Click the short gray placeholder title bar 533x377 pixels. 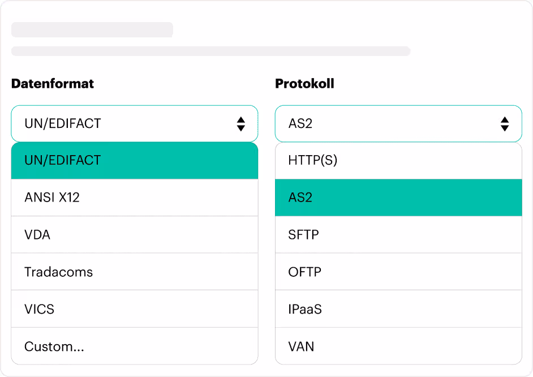click(92, 29)
